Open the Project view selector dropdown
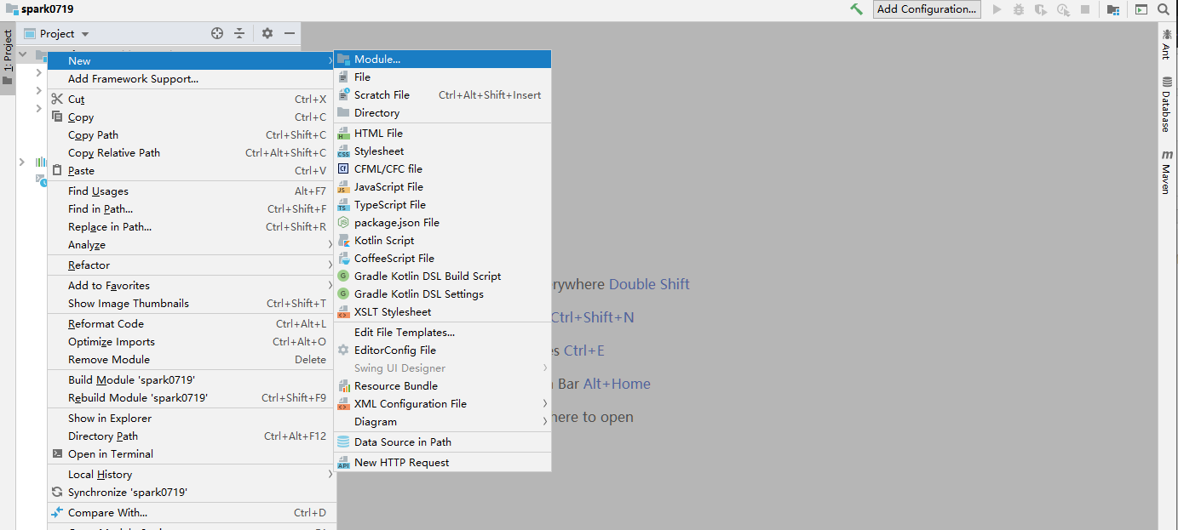This screenshot has height=530, width=1178. [x=57, y=33]
